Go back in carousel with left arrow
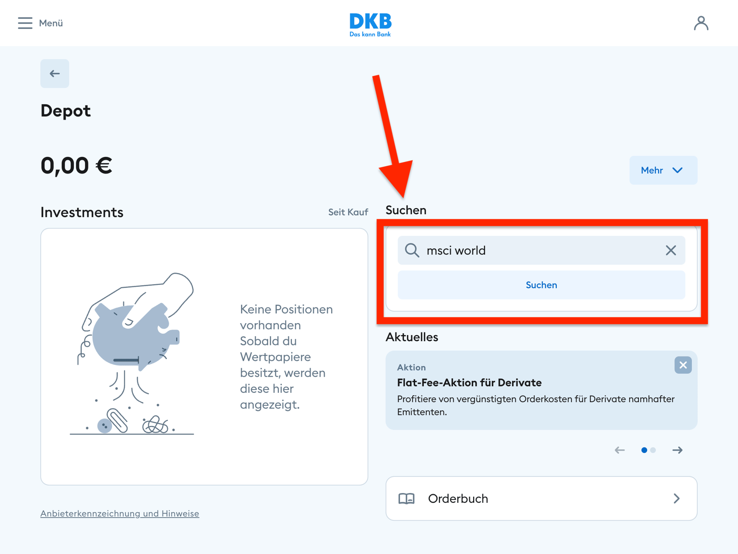Viewport: 738px width, 554px height. click(x=619, y=450)
